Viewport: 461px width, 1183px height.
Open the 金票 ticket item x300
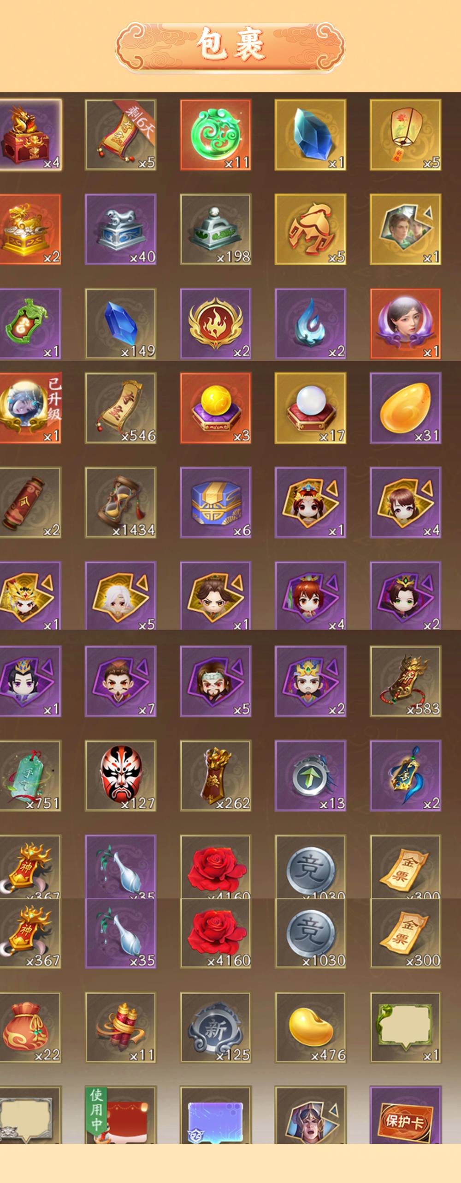pyautogui.click(x=405, y=933)
